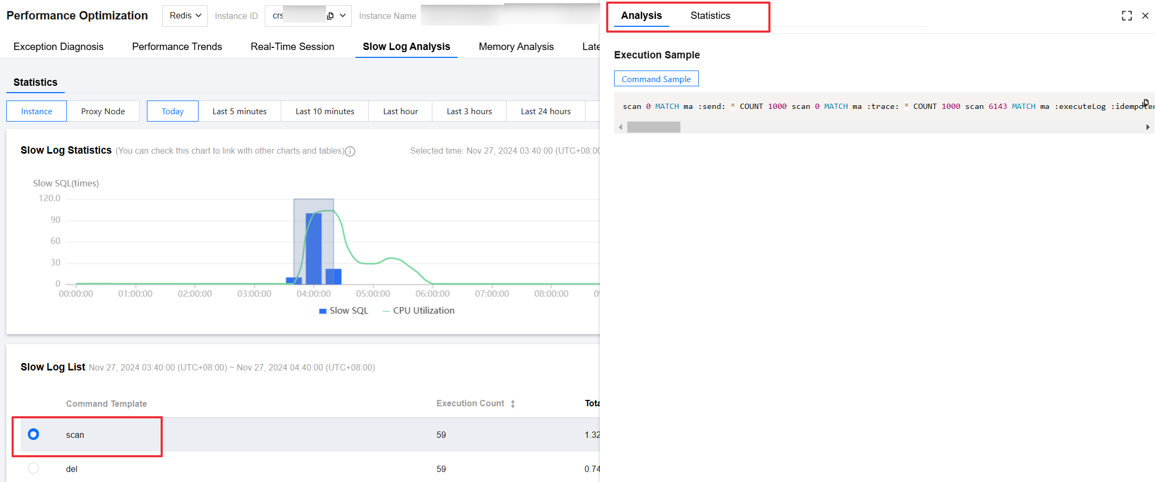The width and height of the screenshot is (1156, 482).
Task: Open the Memory Analysis tab
Action: pos(516,47)
